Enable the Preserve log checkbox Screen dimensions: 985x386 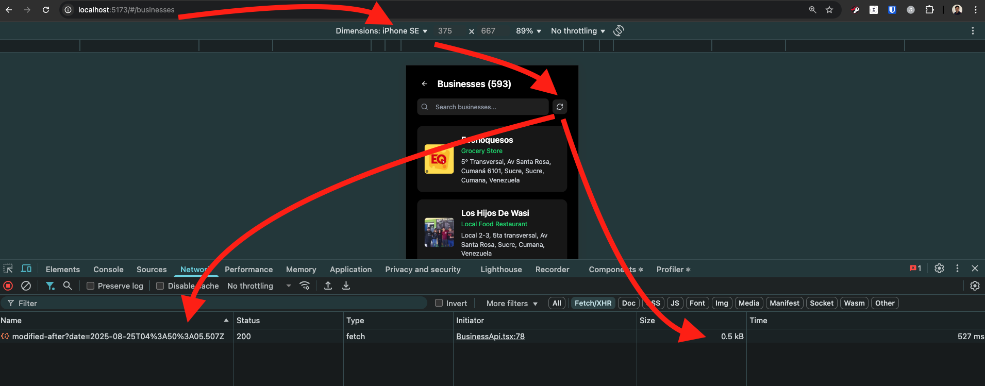(90, 286)
